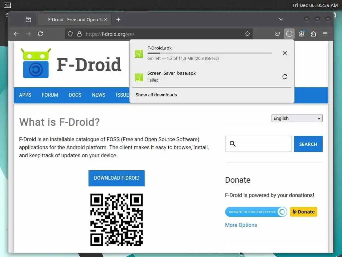The width and height of the screenshot is (342, 257).
Task: Click the date and time clock
Action: [x=315, y=5]
